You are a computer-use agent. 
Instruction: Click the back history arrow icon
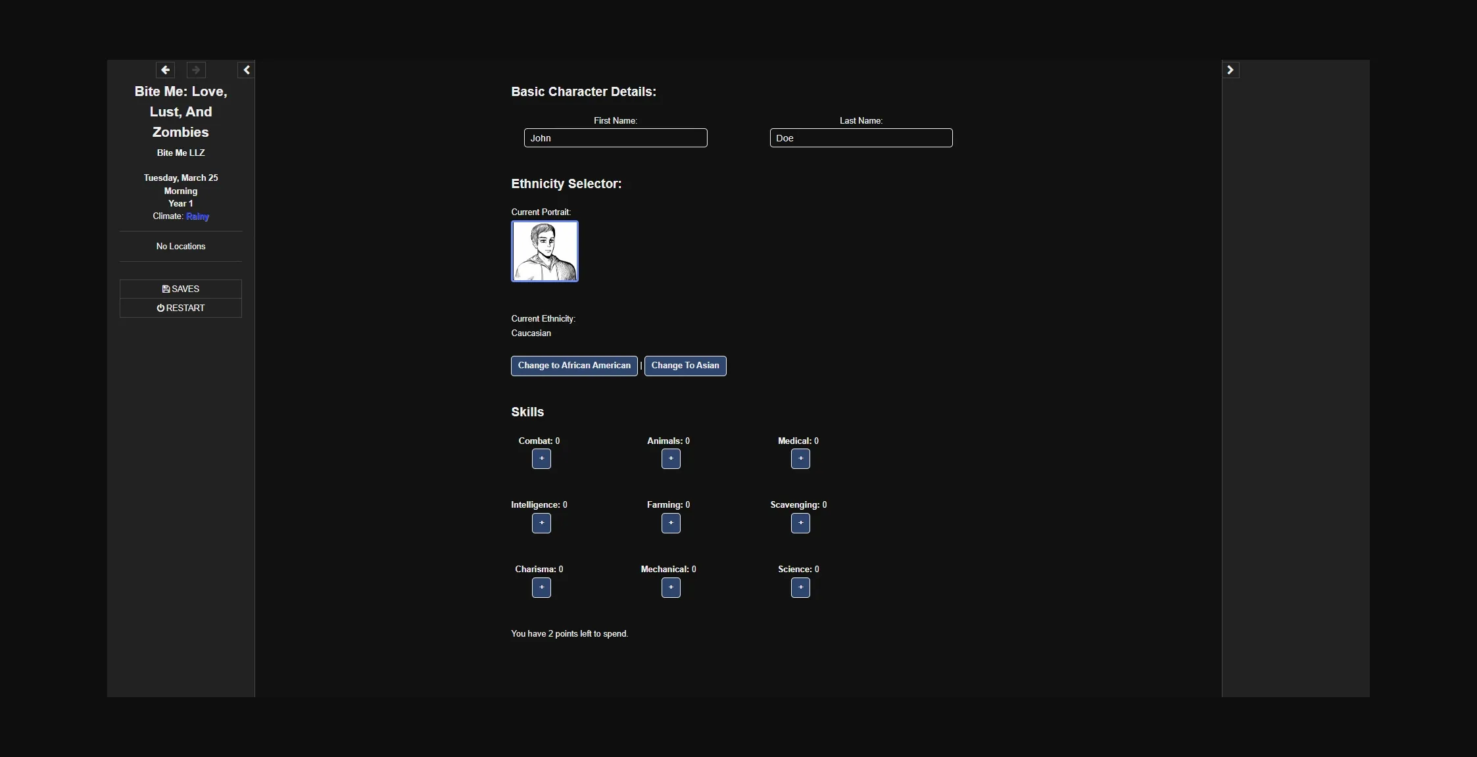[x=165, y=70]
